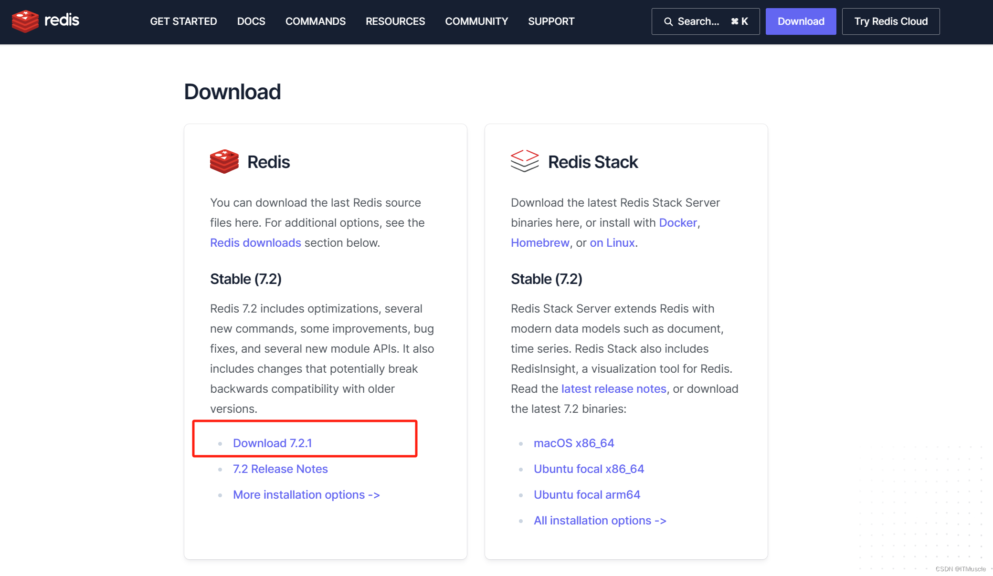Download the macOS x86_64 binary
The height and width of the screenshot is (576, 993).
(x=574, y=443)
